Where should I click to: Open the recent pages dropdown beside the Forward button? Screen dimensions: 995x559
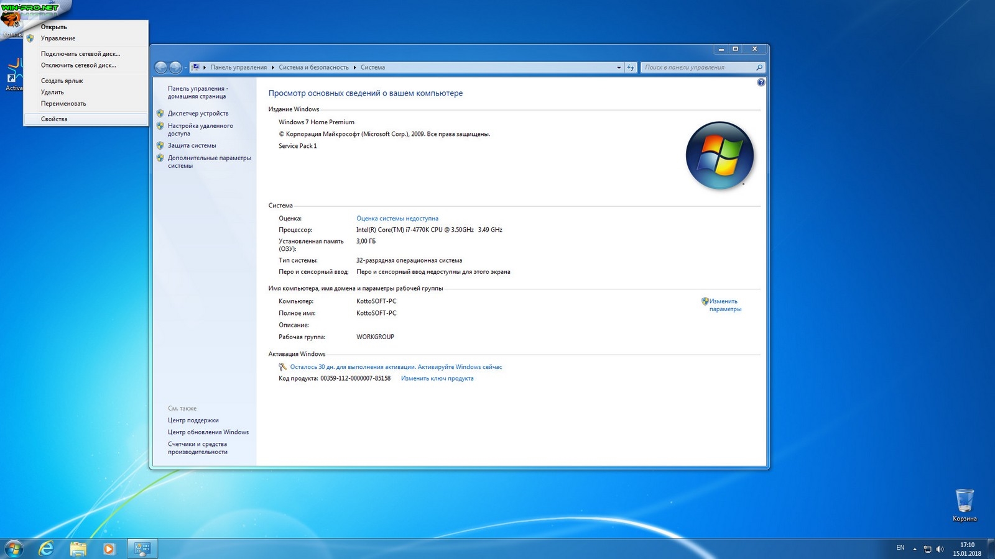185,67
